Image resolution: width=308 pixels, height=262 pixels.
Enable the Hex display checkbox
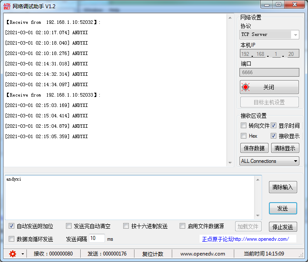tap(243, 136)
